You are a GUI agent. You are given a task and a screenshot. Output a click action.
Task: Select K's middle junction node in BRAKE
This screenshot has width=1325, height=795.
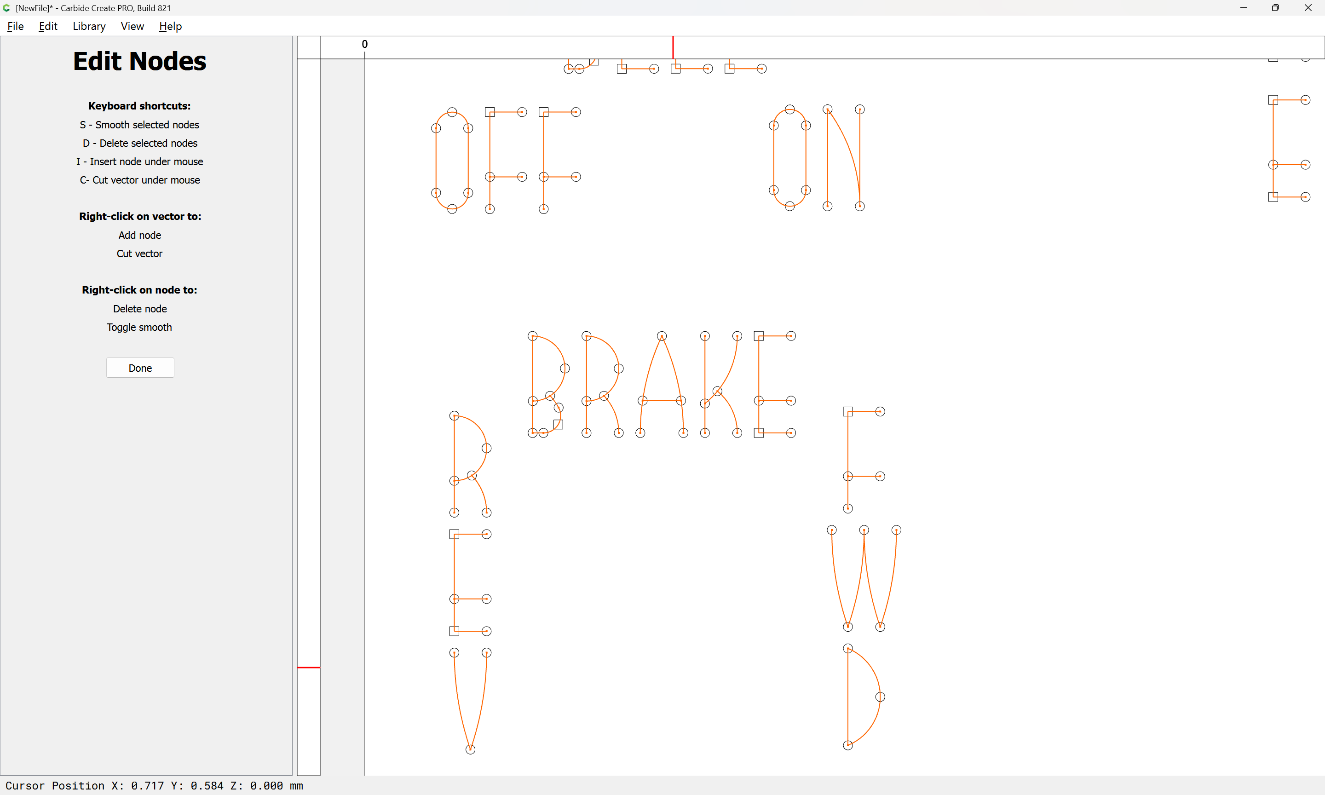pyautogui.click(x=718, y=391)
